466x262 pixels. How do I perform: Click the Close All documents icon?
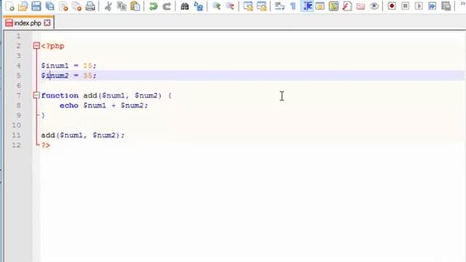tap(76, 6)
